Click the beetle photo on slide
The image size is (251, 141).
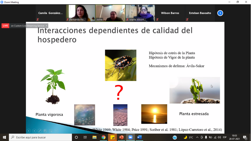121,65
